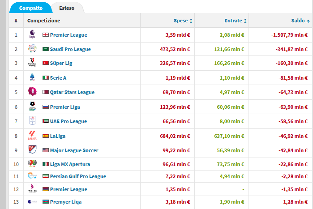Open the UAE Pro League link
This screenshot has height=209, width=313.
tap(69, 121)
